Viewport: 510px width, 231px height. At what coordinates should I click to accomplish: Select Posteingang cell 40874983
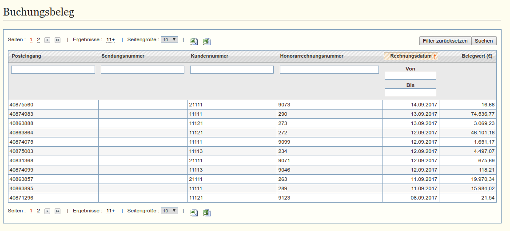53,114
